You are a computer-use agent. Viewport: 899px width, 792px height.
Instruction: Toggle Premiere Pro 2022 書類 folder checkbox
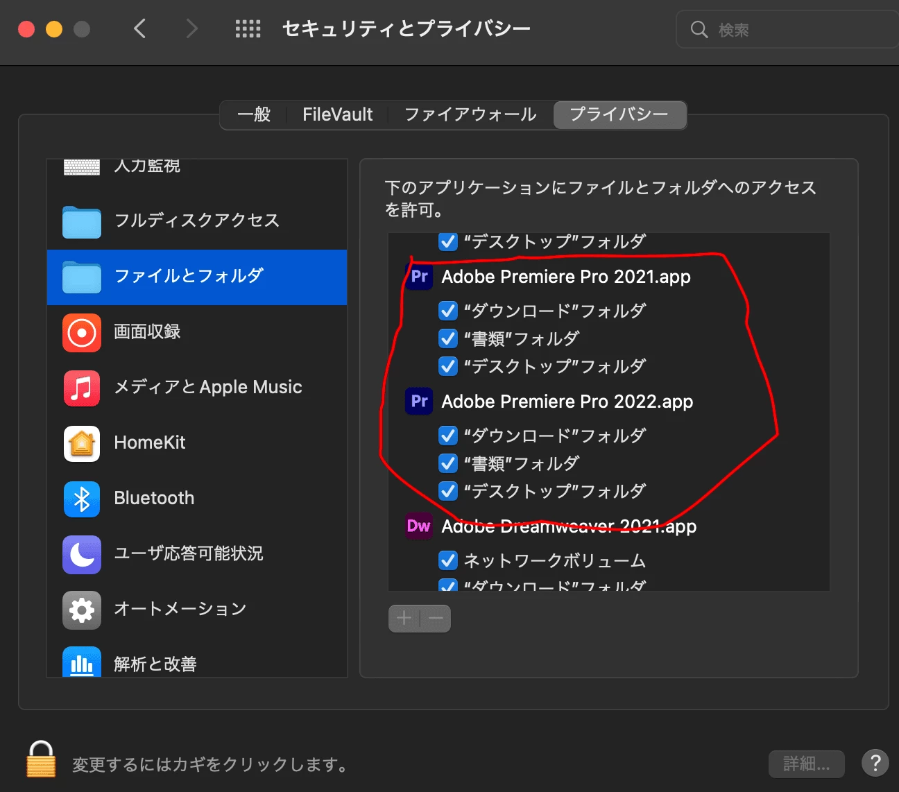tap(448, 463)
